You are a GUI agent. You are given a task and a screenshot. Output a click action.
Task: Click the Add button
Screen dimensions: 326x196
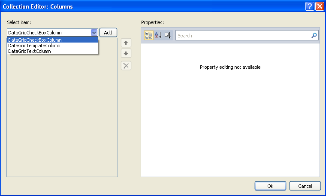(x=108, y=33)
